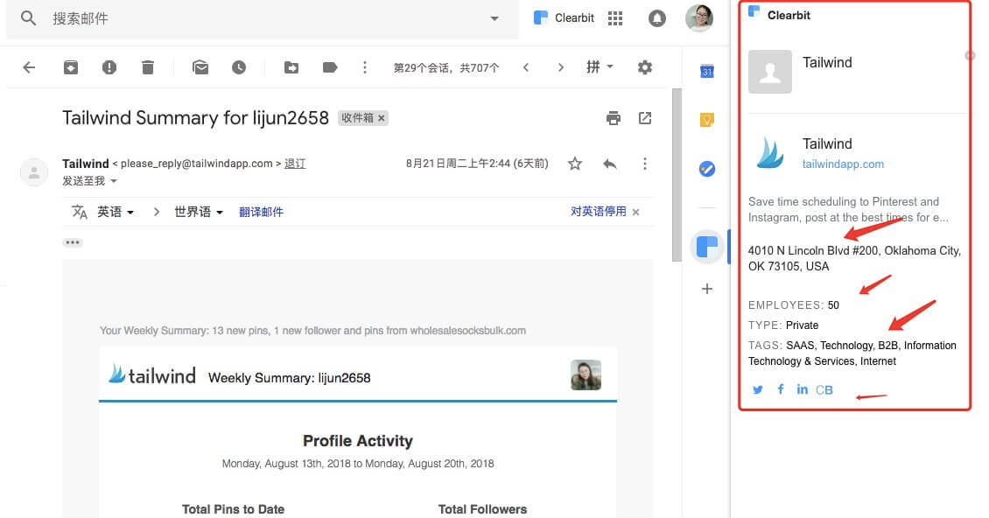
Task: Go to the older conversation arrow
Action: coord(561,67)
